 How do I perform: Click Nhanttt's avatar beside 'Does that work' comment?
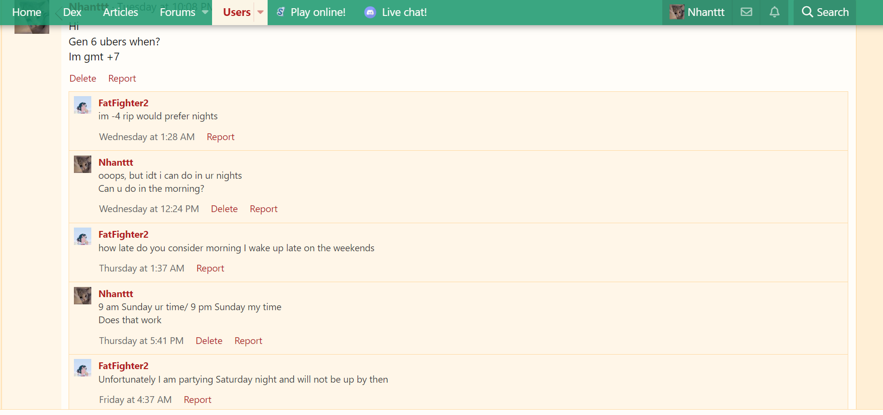83,296
